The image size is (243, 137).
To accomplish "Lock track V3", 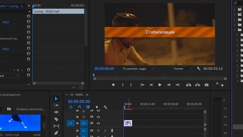I will click(77, 111).
